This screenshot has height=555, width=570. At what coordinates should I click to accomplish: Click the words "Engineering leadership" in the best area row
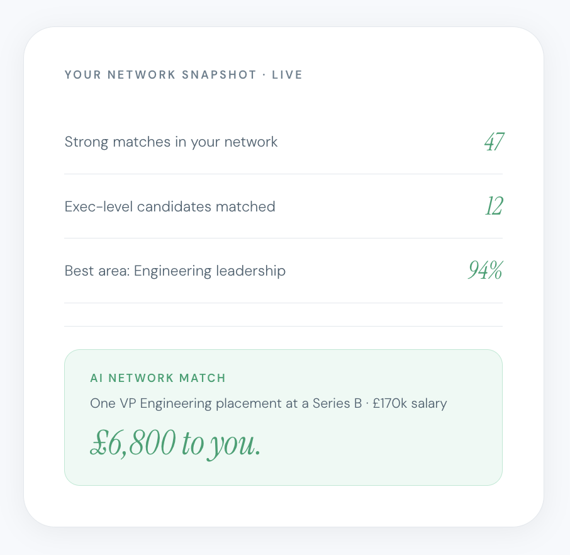pyautogui.click(x=210, y=271)
